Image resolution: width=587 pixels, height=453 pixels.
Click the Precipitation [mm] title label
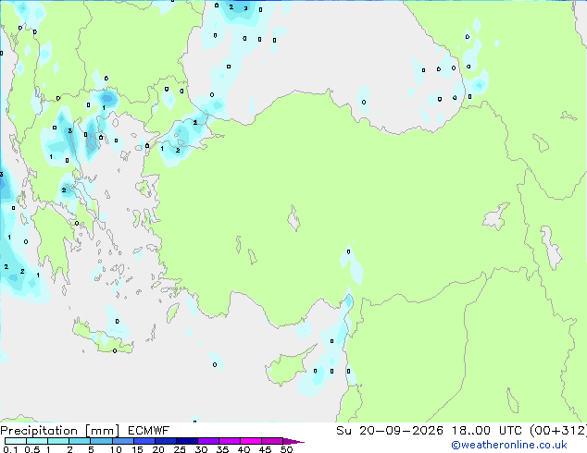click(x=59, y=431)
